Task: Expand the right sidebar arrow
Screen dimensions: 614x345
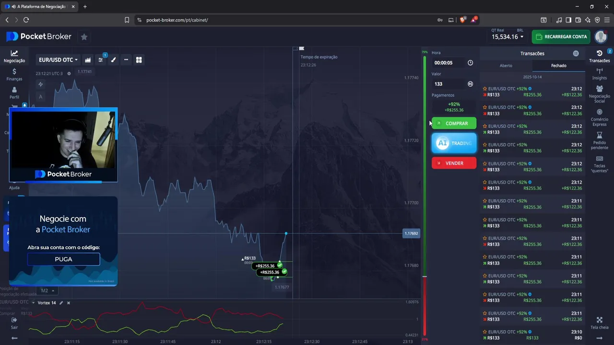Action: [599, 338]
